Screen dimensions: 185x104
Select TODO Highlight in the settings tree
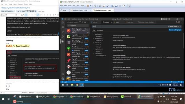pyautogui.click(x=101, y=55)
